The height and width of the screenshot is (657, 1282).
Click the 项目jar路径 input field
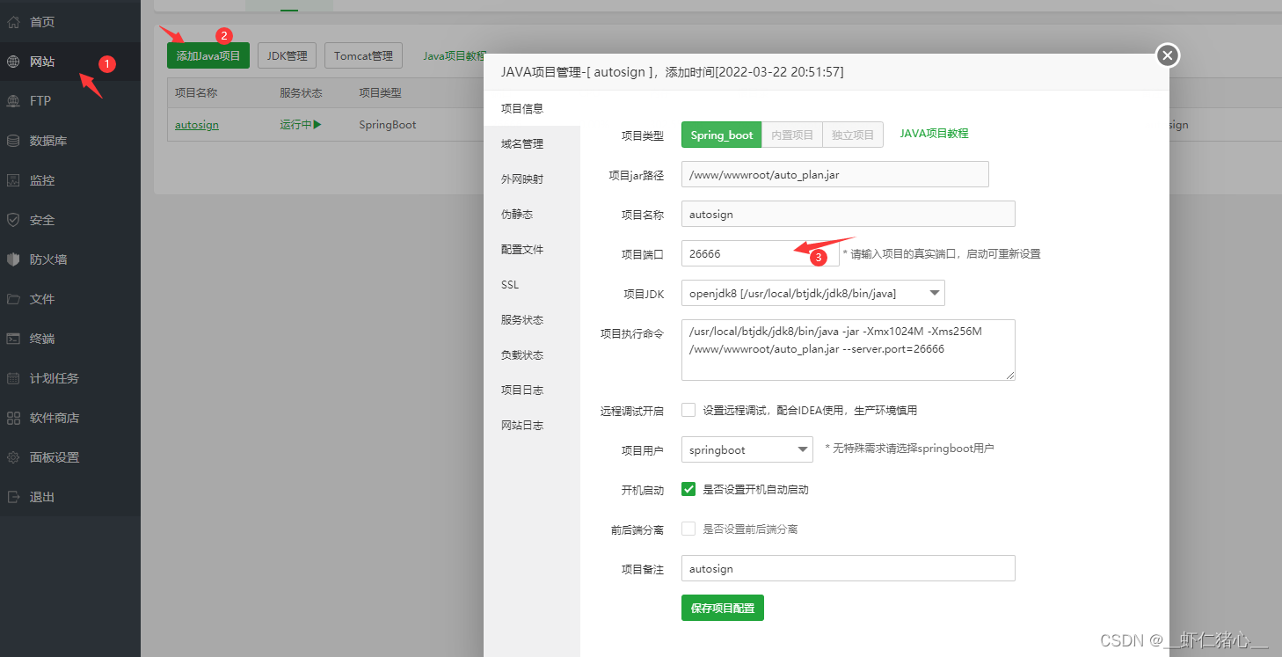[835, 174]
